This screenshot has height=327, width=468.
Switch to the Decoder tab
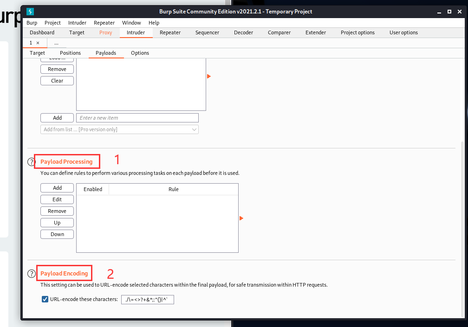pyautogui.click(x=244, y=32)
